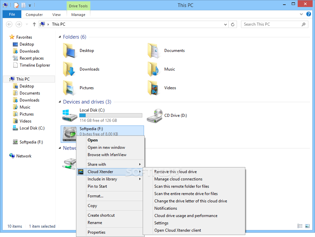Screen dimensions: 315x237
Task: Select Change the drive letter of this cloud drive
Action: (194, 201)
